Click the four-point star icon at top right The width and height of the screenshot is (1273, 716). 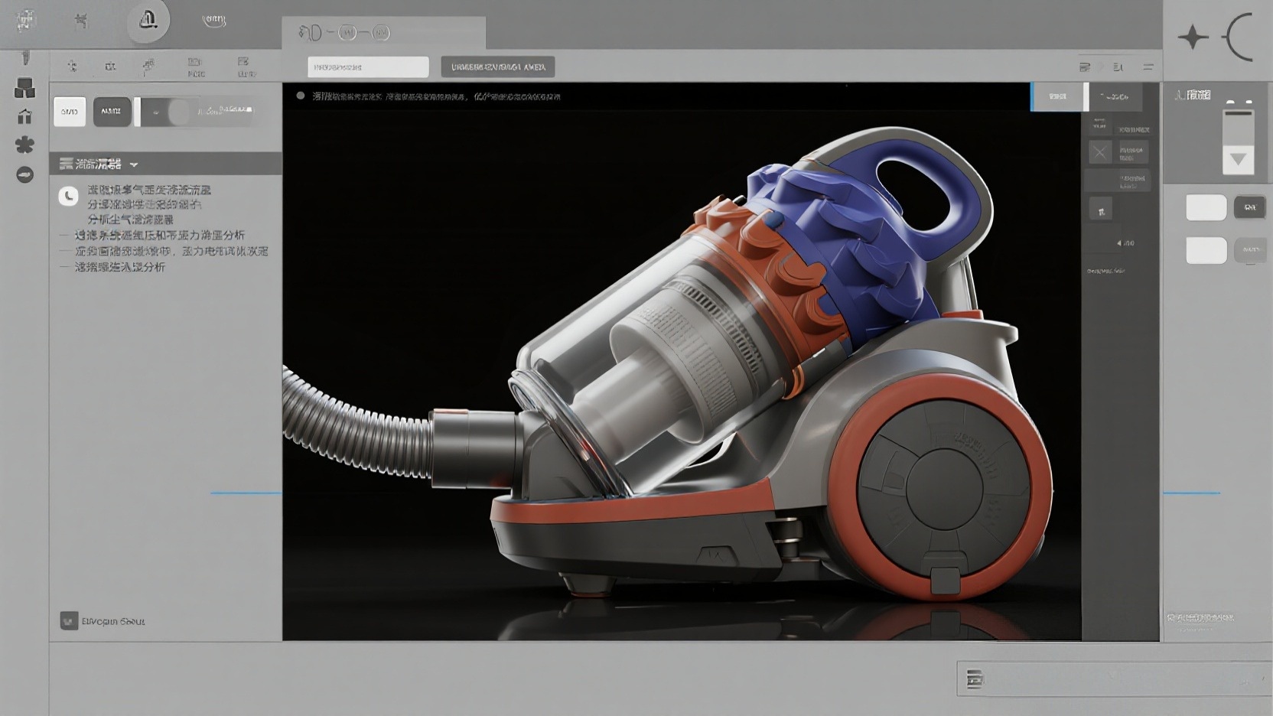(1193, 37)
